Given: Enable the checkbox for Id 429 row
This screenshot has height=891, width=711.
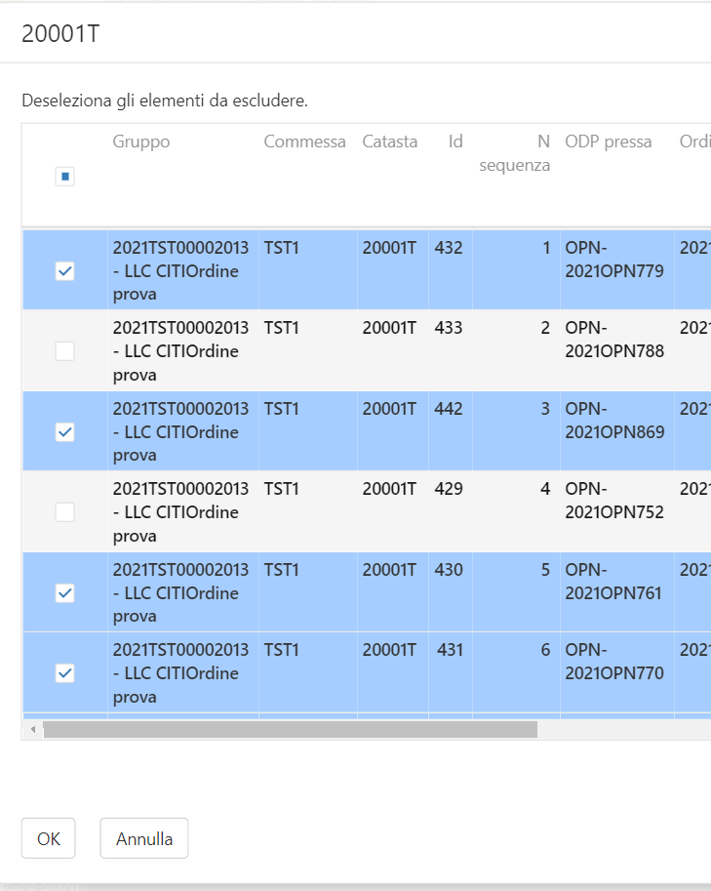Looking at the screenshot, I should [x=65, y=511].
